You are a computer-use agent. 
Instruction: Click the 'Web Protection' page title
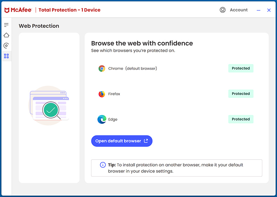[x=39, y=26]
